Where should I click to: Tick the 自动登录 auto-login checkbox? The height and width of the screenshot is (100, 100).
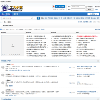click(86, 7)
